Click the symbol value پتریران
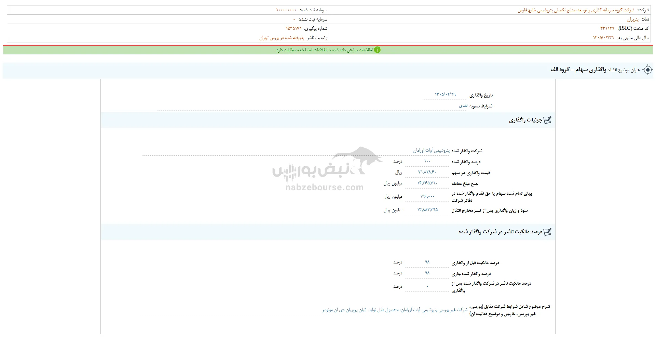Screen dimensions: 656x337 click(x=633, y=20)
